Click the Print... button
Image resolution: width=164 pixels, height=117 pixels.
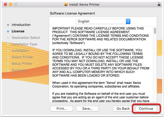62,108
